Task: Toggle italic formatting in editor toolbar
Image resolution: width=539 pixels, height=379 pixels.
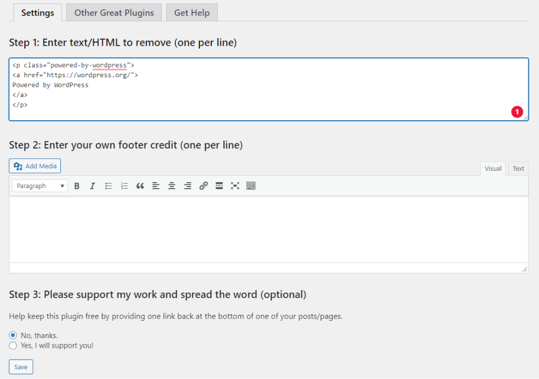Action: tap(92, 186)
